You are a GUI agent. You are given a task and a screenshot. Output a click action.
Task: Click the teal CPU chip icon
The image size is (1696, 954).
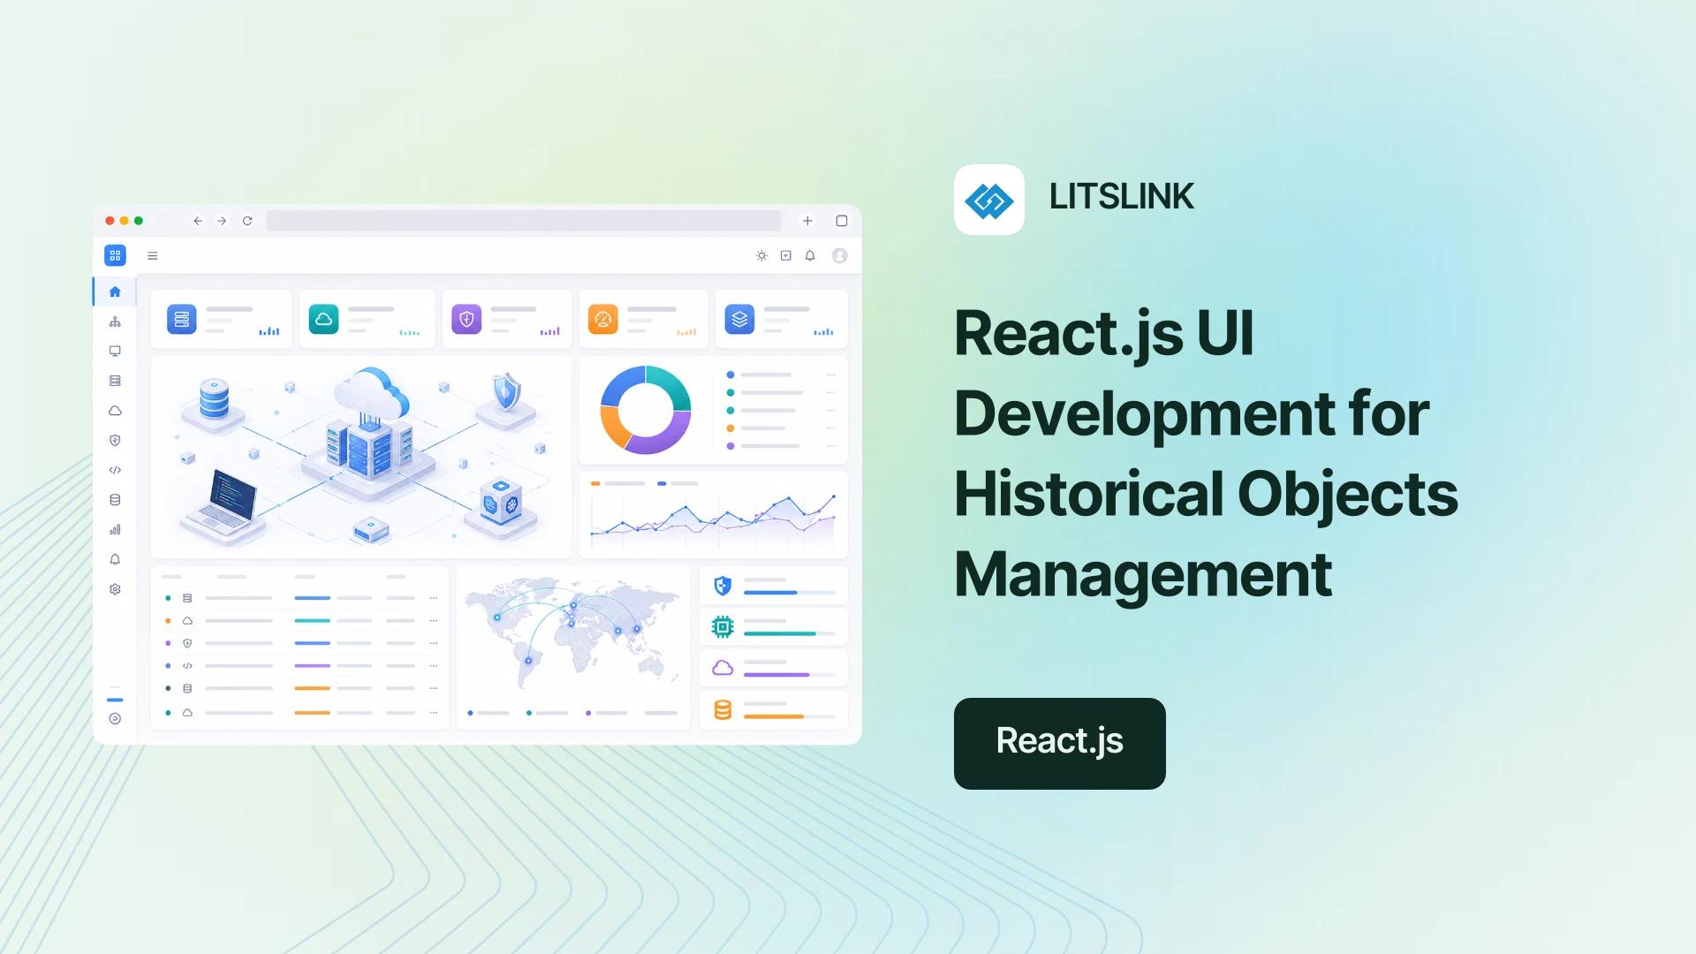(x=723, y=626)
